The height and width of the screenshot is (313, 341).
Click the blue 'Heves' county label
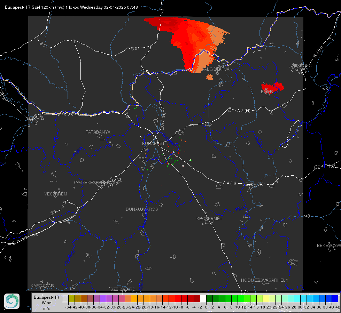[258, 142]
